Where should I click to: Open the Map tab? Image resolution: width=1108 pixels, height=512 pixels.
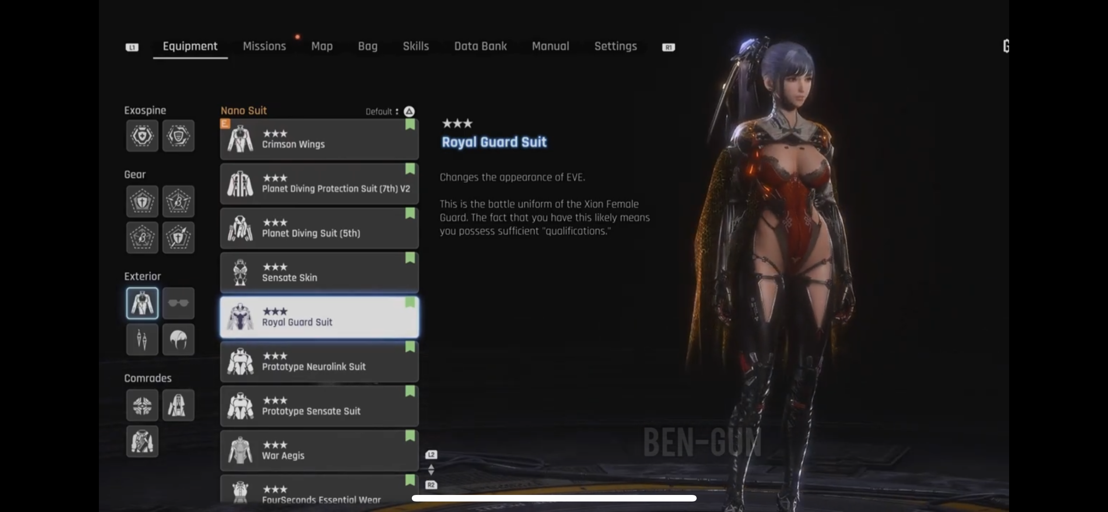322,46
